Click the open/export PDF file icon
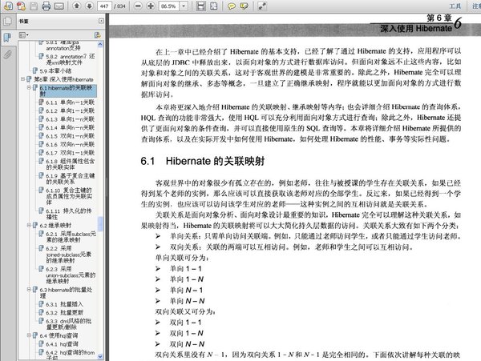Screen dimensions: 481x361 tap(8, 6)
